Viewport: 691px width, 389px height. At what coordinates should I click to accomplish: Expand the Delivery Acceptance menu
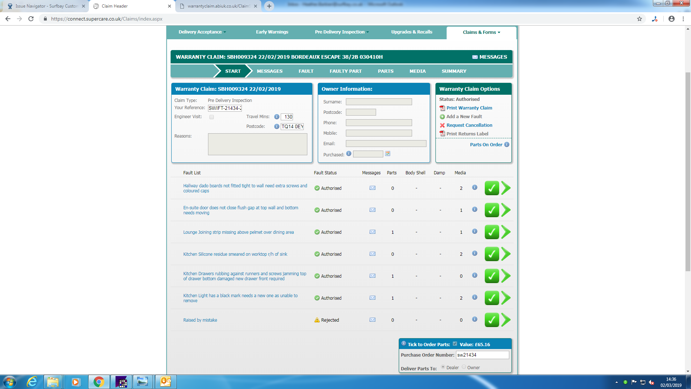coord(202,32)
